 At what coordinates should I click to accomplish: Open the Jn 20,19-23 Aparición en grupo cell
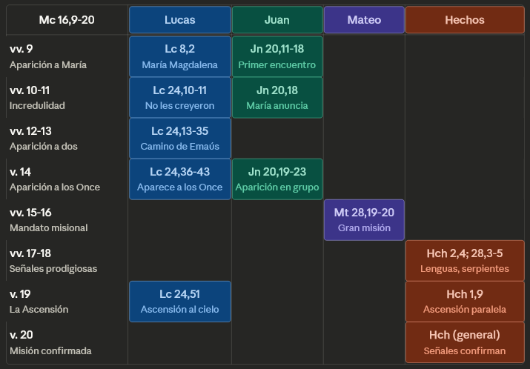(x=277, y=179)
